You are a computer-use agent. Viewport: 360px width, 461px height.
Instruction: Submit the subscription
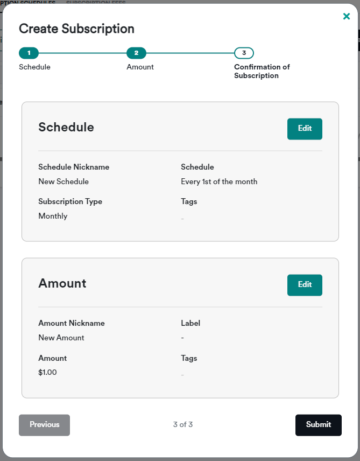point(318,425)
